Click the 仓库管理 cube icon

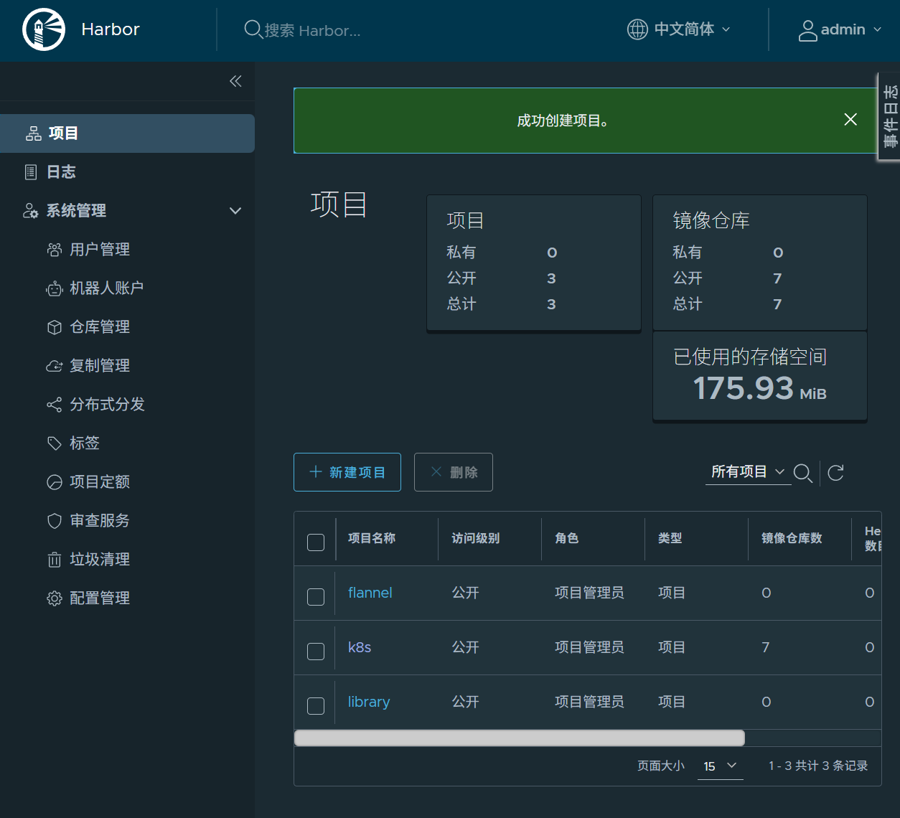point(55,327)
